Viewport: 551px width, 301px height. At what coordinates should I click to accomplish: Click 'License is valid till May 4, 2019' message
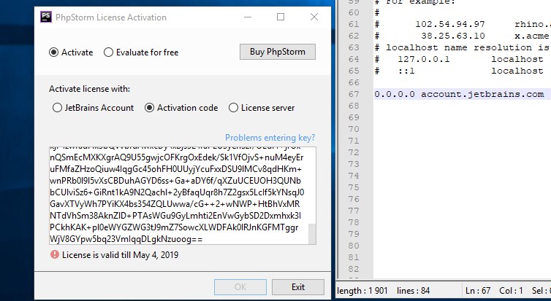click(x=120, y=255)
